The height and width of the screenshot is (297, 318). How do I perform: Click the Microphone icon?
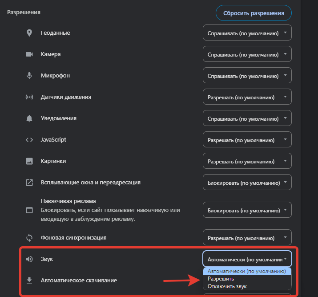pos(29,76)
